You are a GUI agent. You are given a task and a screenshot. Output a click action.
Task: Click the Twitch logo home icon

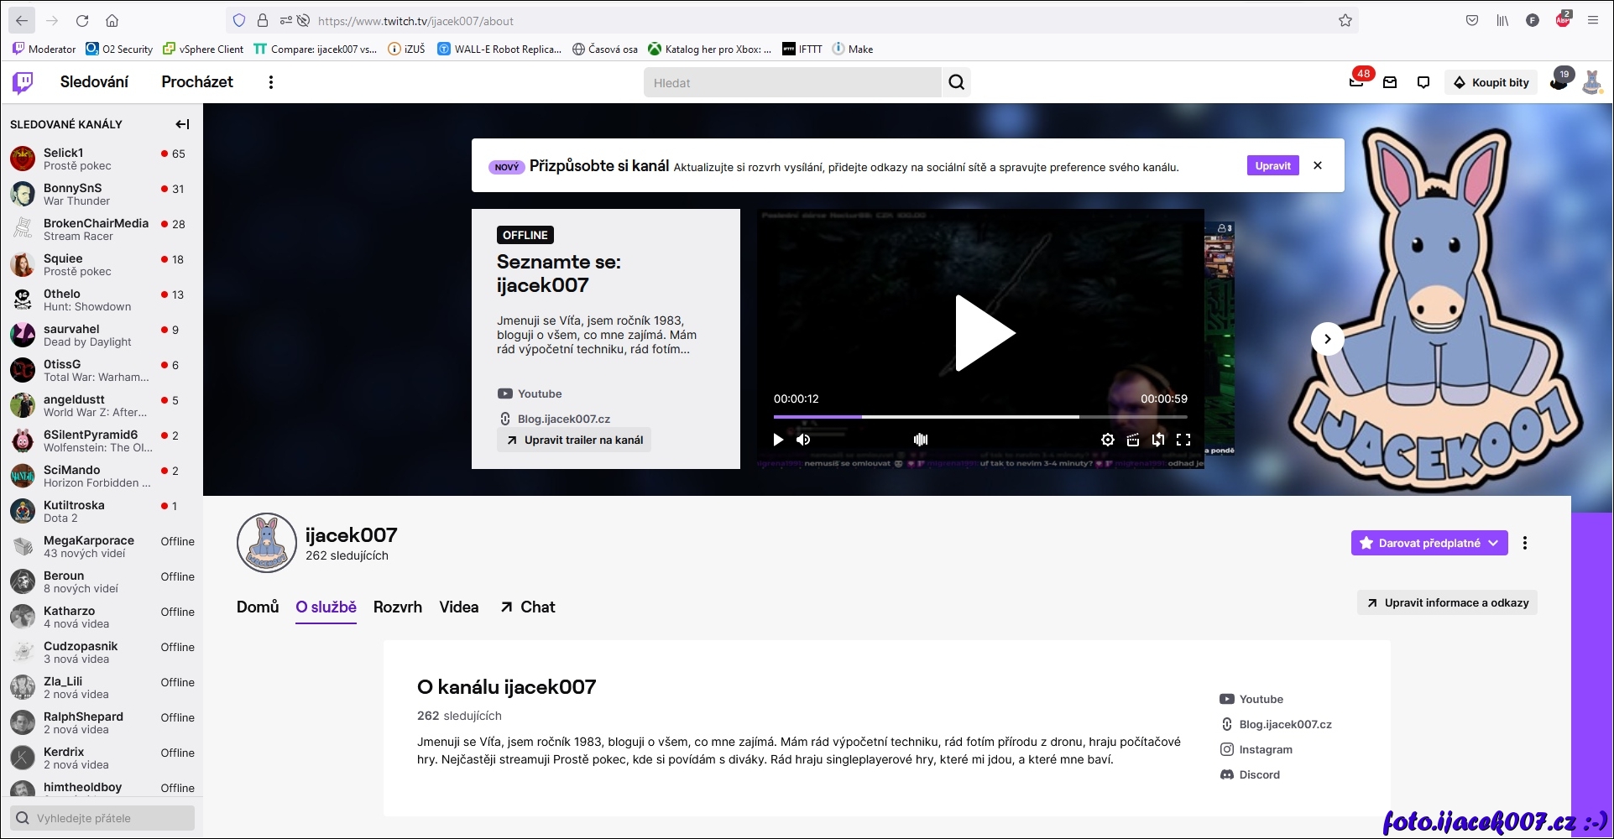tap(23, 82)
